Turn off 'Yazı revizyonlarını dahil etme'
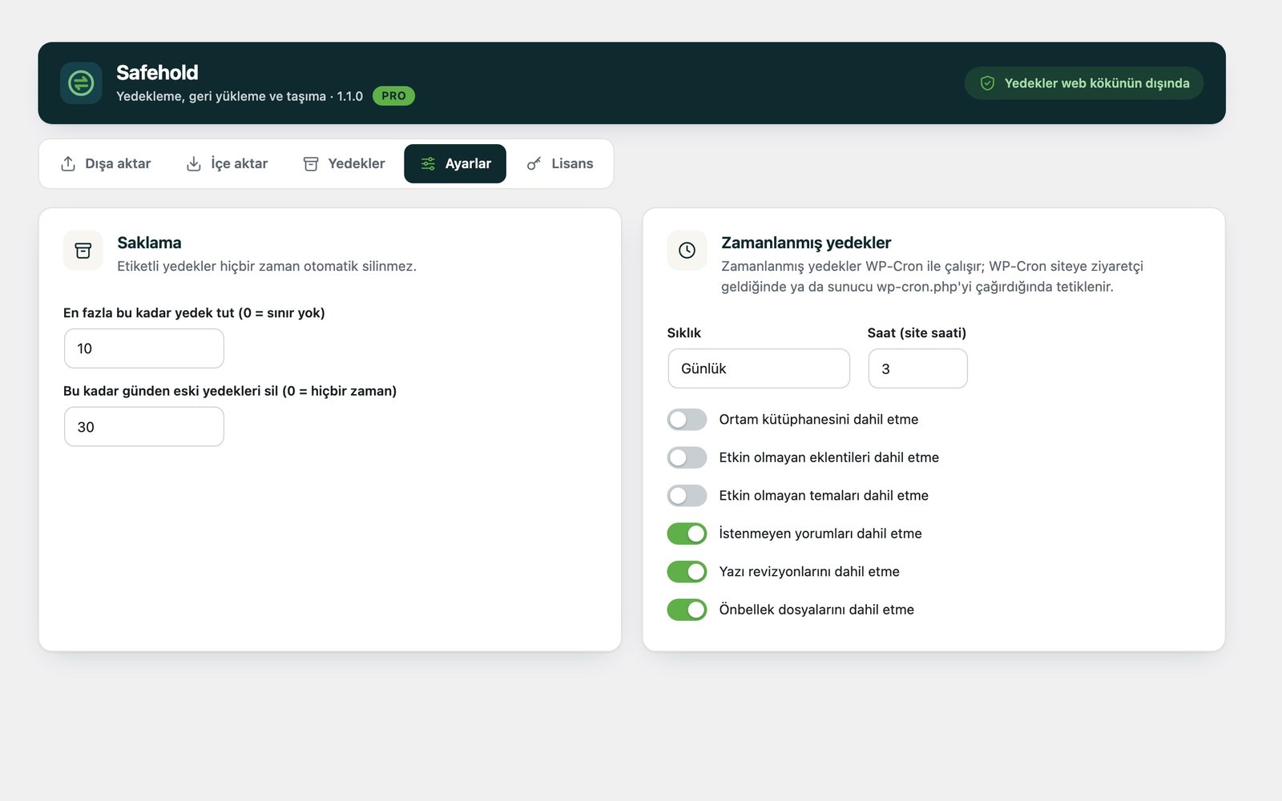The width and height of the screenshot is (1282, 801). point(687,572)
